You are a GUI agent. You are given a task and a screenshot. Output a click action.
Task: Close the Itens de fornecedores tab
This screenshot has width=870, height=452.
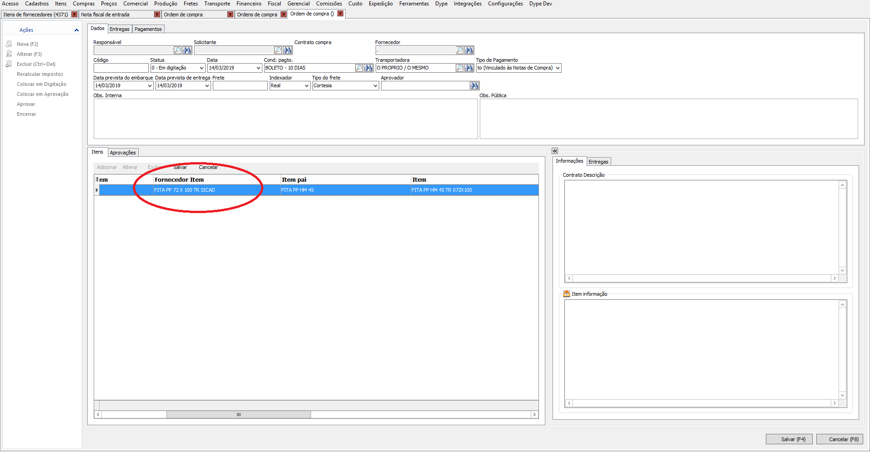pos(75,15)
